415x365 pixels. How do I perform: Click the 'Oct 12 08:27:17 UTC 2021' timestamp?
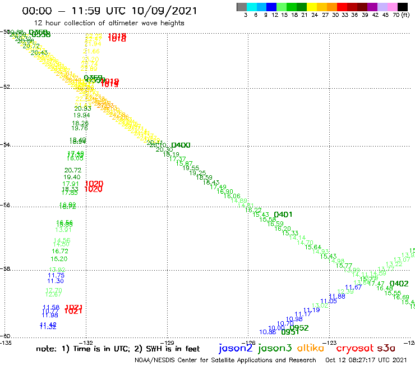(x=366, y=360)
